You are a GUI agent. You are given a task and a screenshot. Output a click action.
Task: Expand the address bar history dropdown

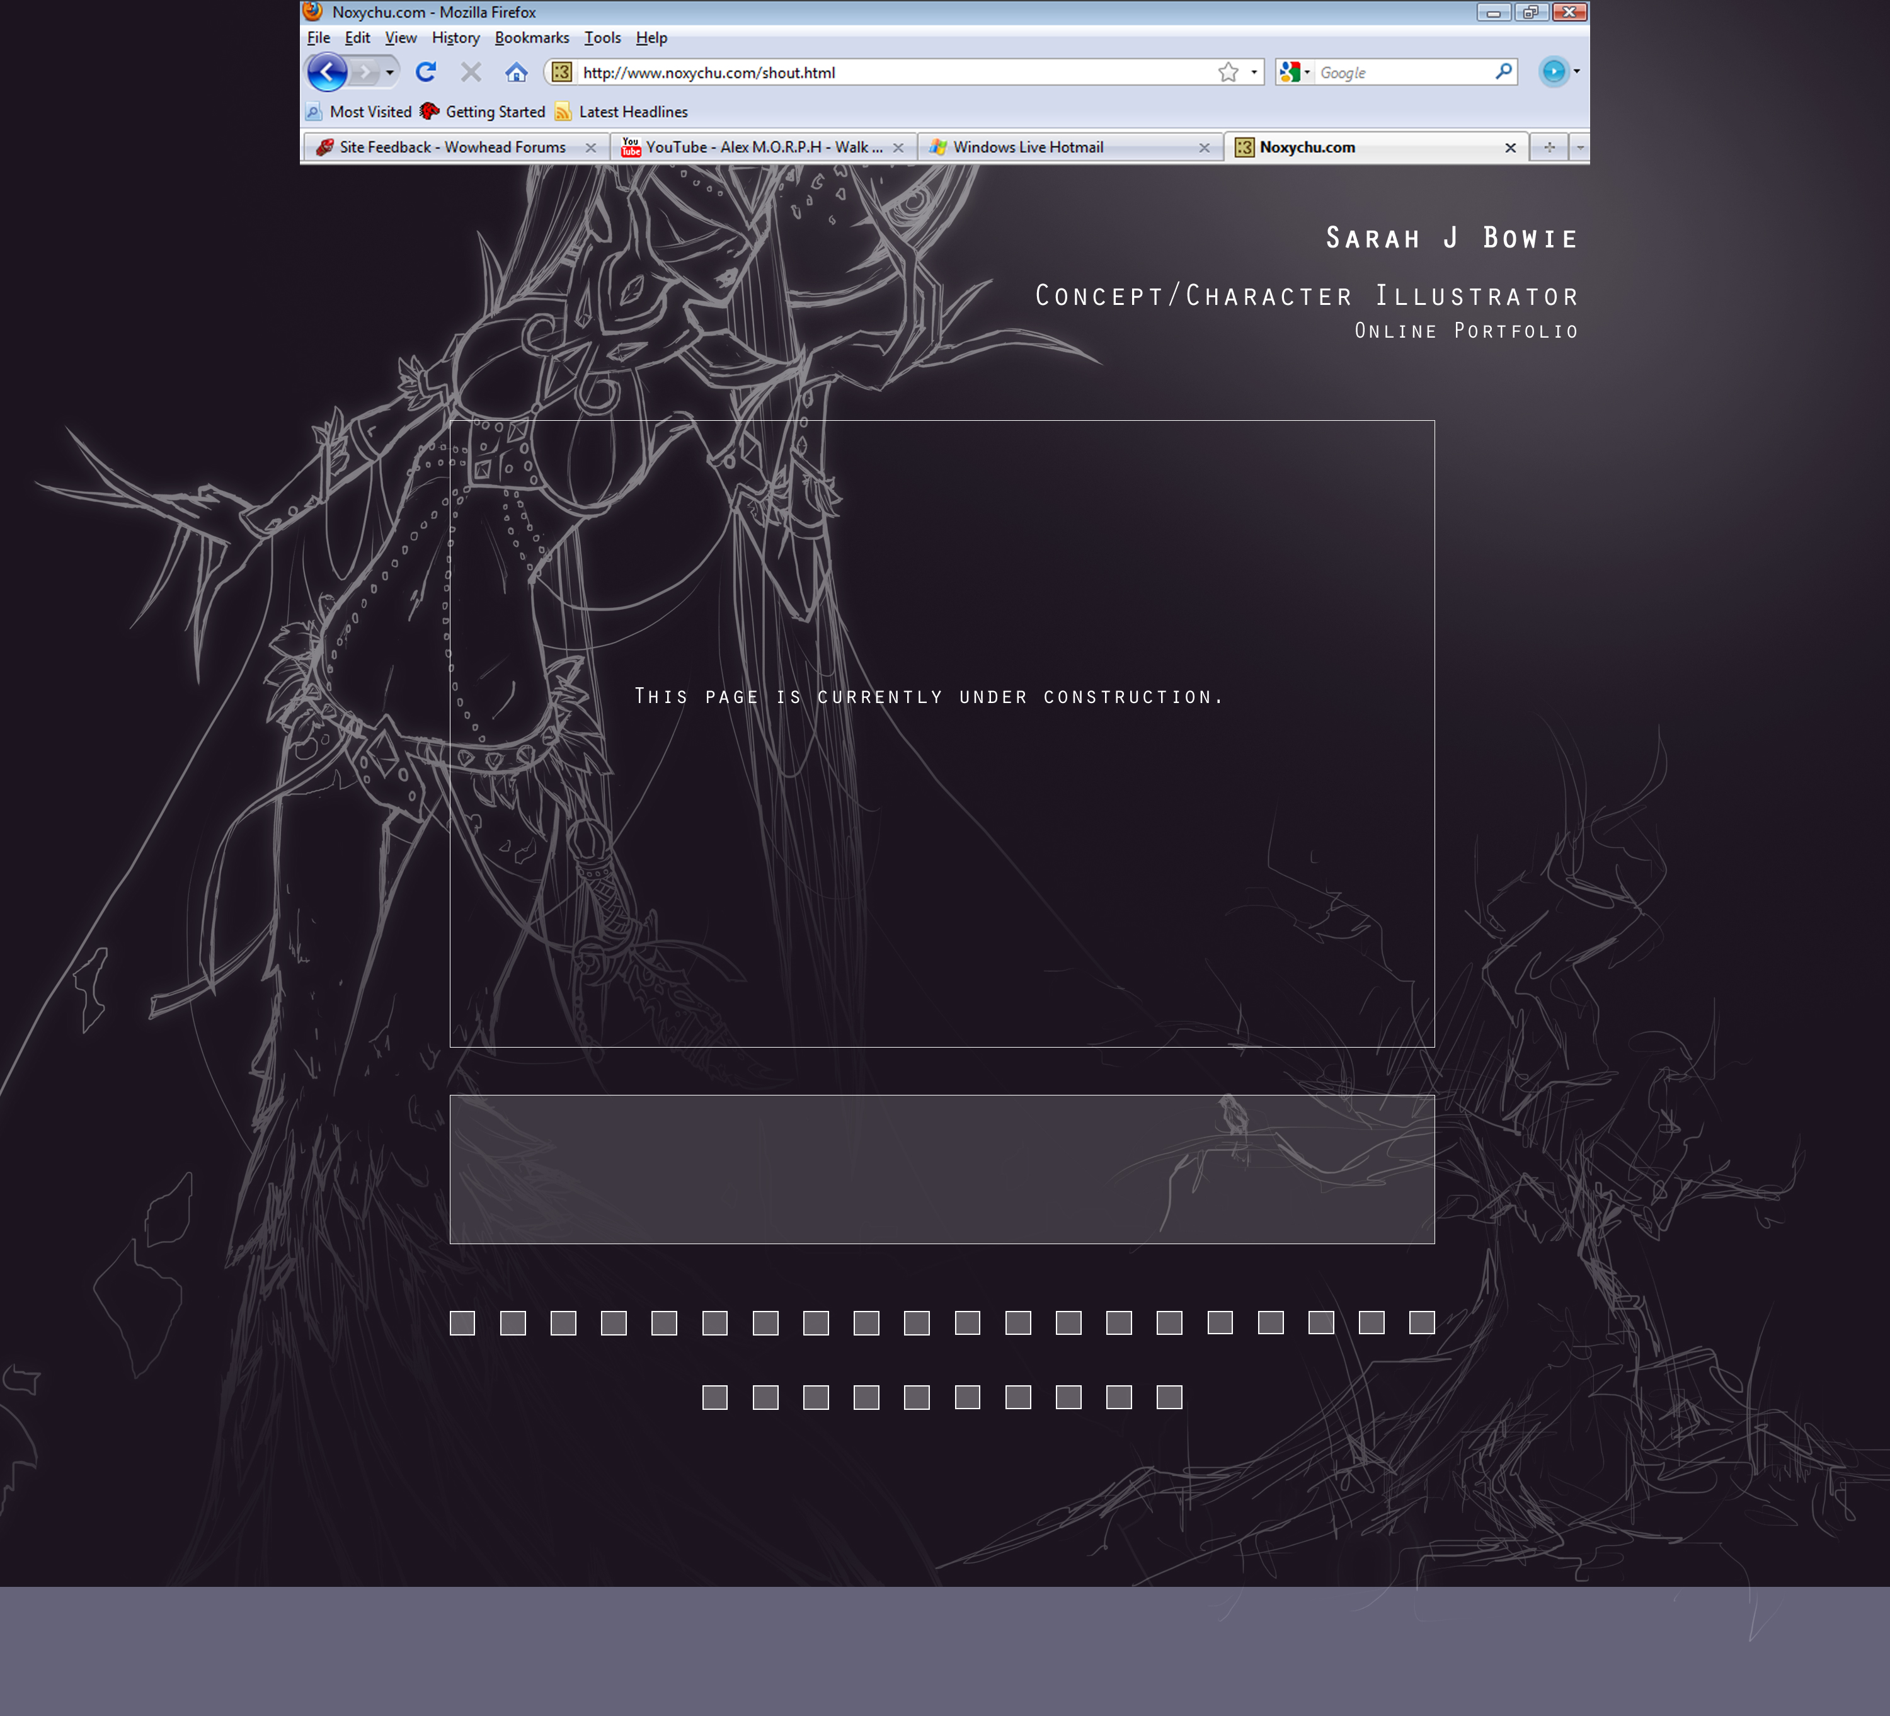1254,72
